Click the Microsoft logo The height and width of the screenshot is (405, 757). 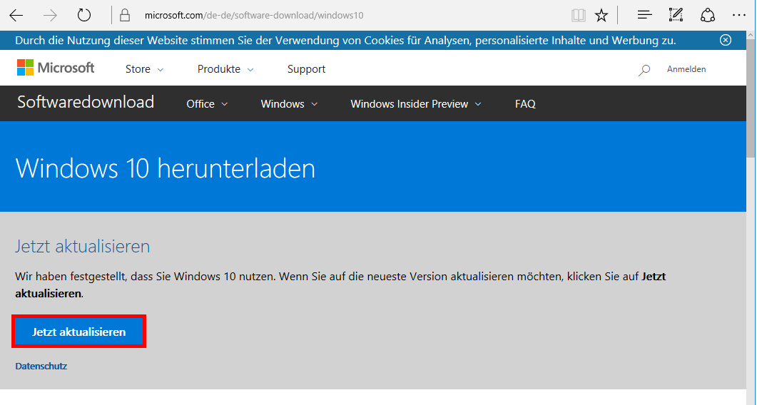coord(56,68)
